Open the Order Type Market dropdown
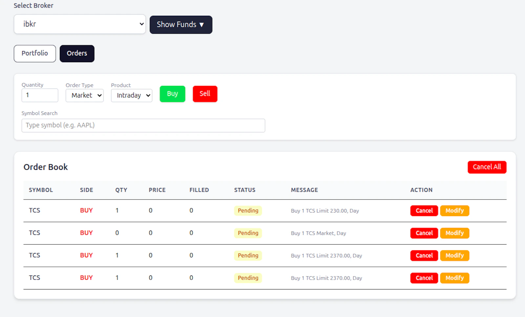This screenshot has height=317, width=525. tap(85, 95)
